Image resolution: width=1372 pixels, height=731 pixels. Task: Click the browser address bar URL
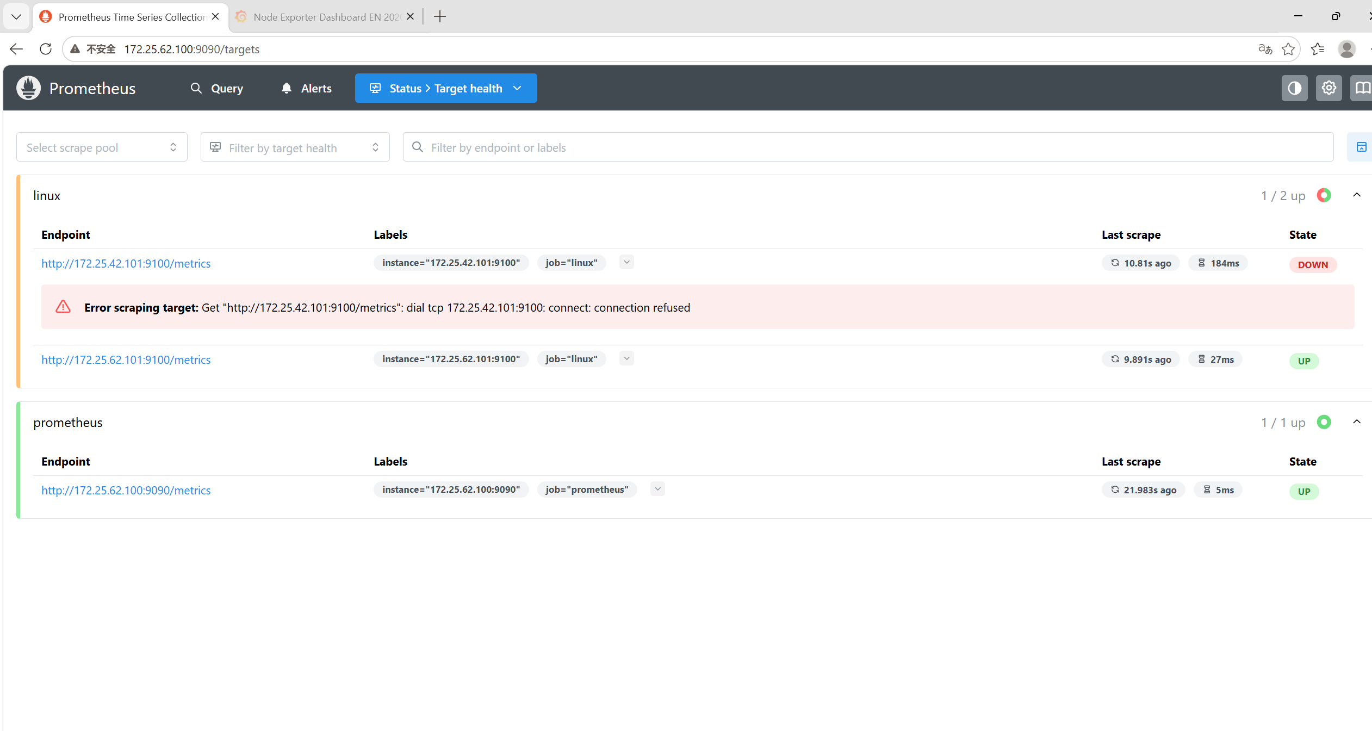coord(192,49)
